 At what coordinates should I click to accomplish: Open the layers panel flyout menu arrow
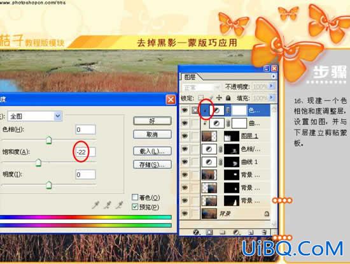point(274,77)
